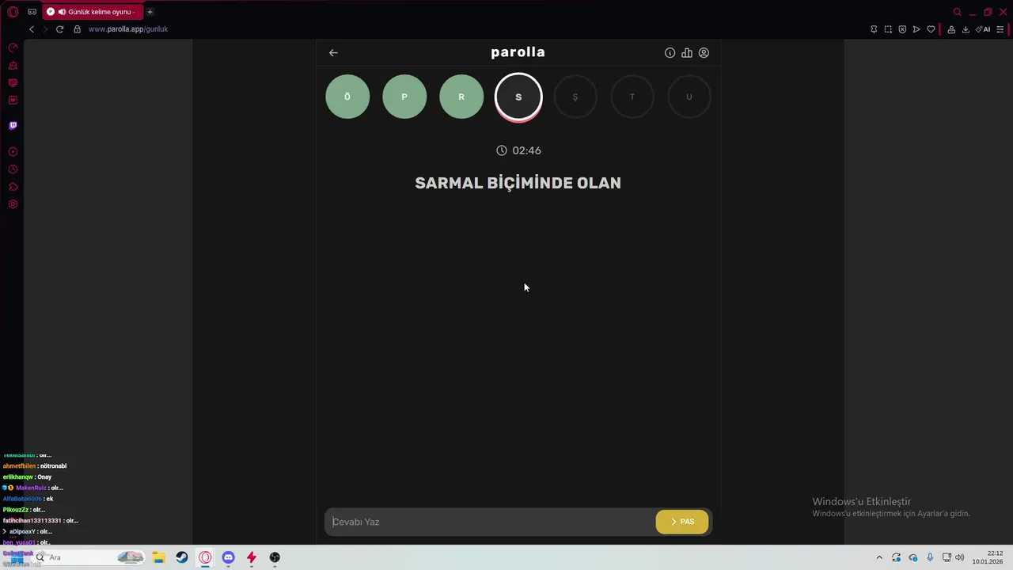This screenshot has height=570, width=1013.
Task: Open the statistics bar chart icon
Action: pos(687,53)
